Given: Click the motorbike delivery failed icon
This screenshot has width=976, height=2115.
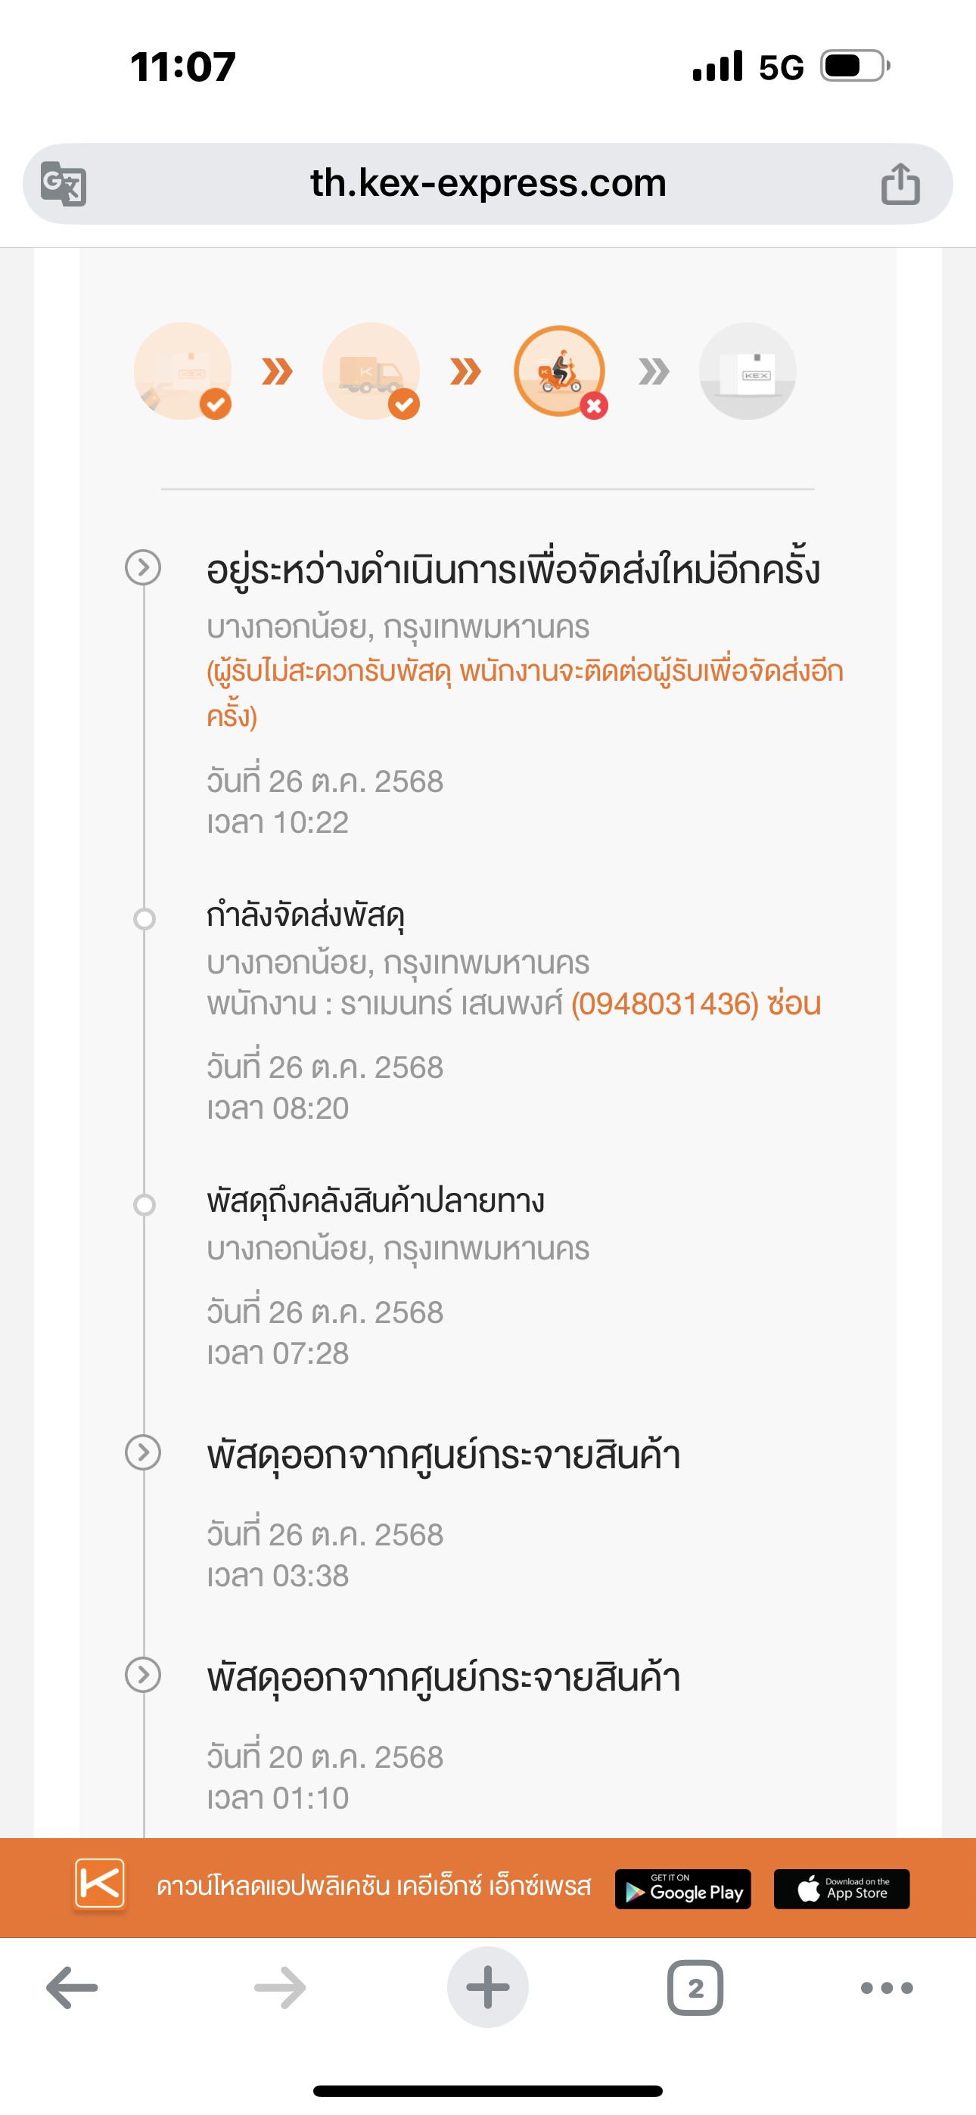Looking at the screenshot, I should pos(559,371).
